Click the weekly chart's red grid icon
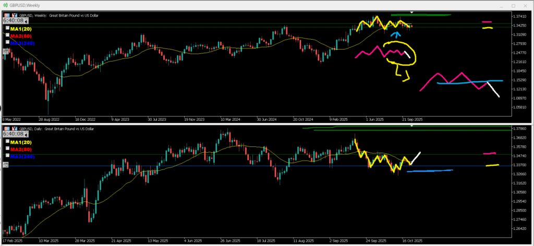Viewport: 534px width, 246px height. (6, 16)
